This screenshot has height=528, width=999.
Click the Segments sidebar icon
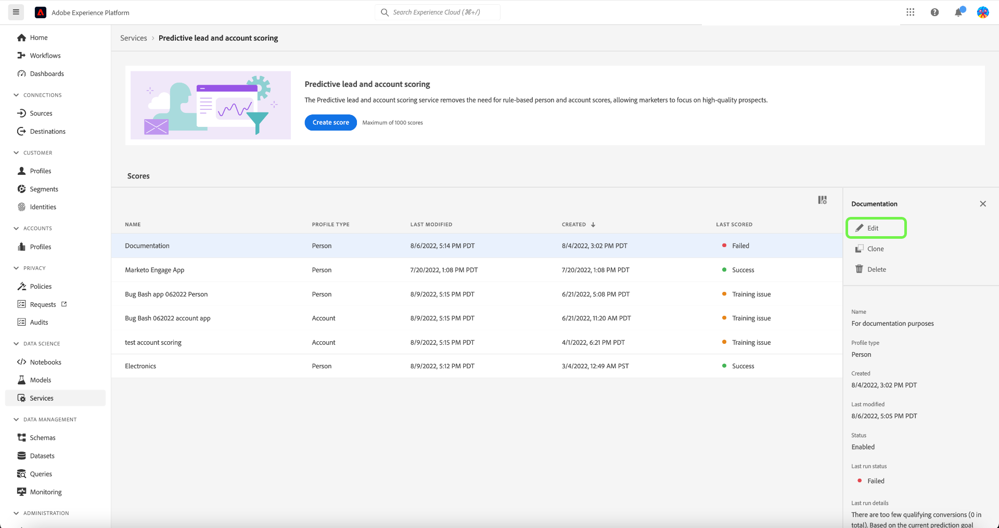click(x=21, y=189)
